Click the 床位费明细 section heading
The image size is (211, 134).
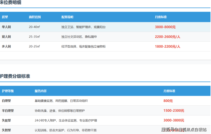pos(10,3)
